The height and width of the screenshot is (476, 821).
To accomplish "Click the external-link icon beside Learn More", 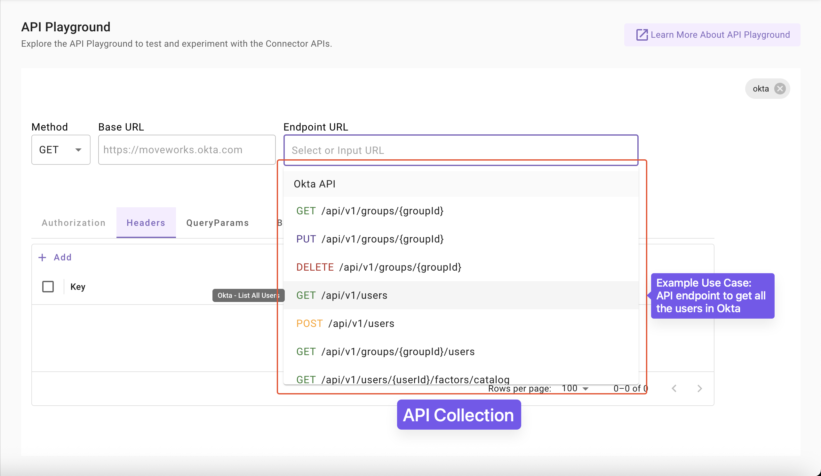I will click(x=642, y=35).
